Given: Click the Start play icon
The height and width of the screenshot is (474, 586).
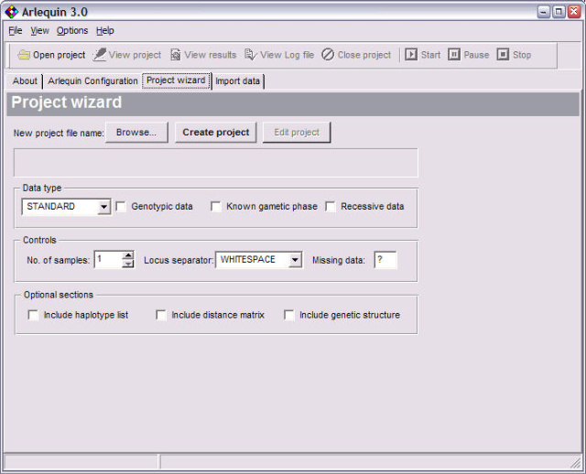Looking at the screenshot, I should [x=411, y=55].
